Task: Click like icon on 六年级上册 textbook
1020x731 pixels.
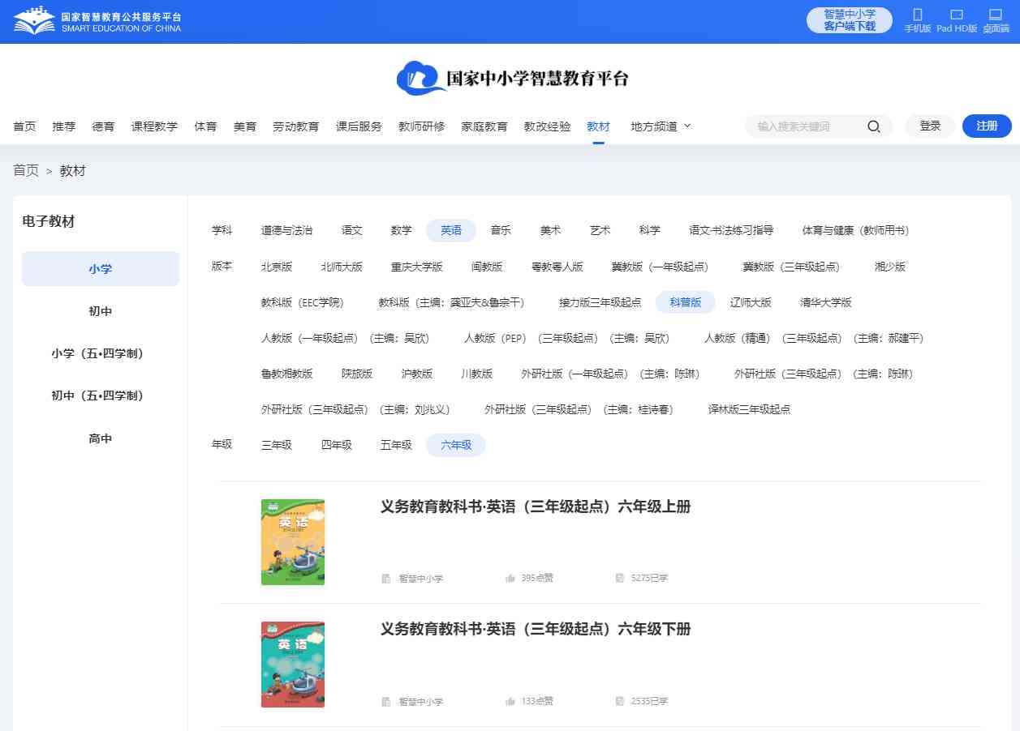Action: pos(510,579)
